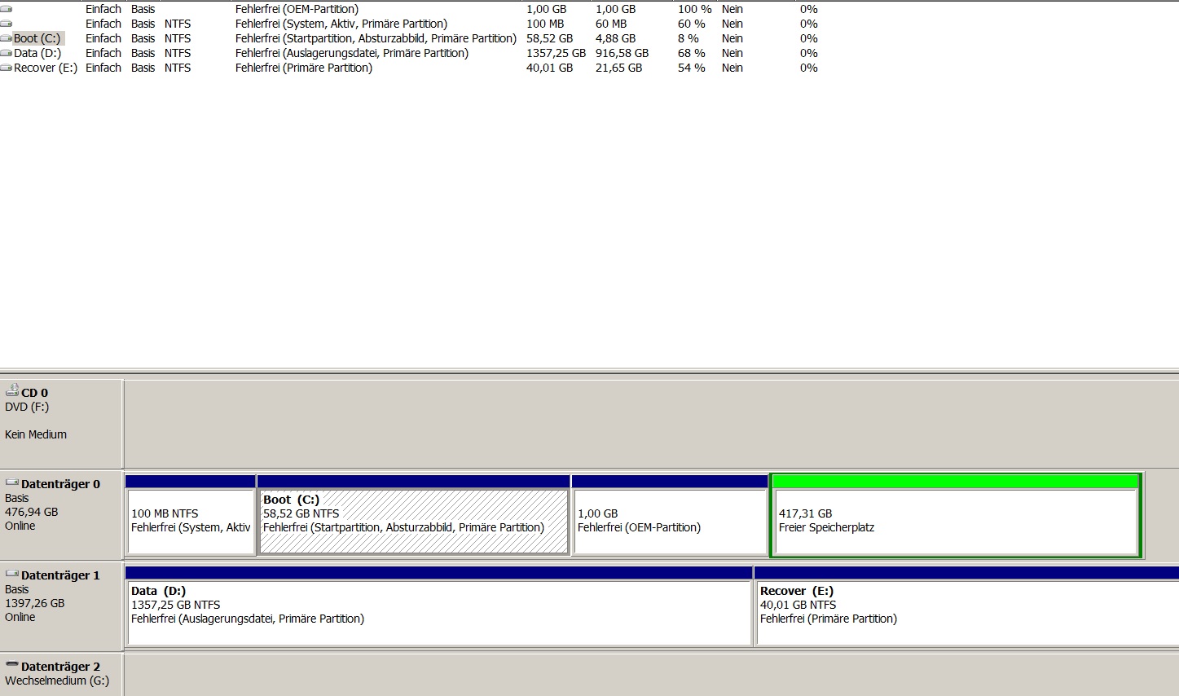Viewport: 1179px width, 696px height.
Task: Click the Data (D:) drive icon in volume list
Action: click(7, 54)
